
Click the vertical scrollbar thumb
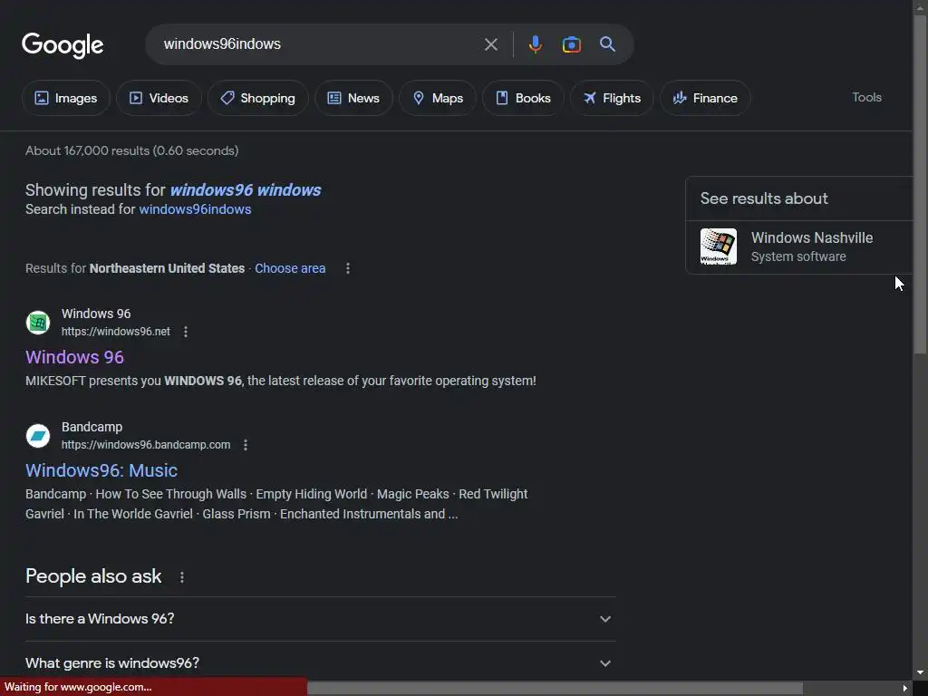coord(921,185)
